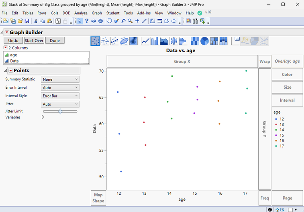Open the Error Interval dropdown

pos(60,88)
